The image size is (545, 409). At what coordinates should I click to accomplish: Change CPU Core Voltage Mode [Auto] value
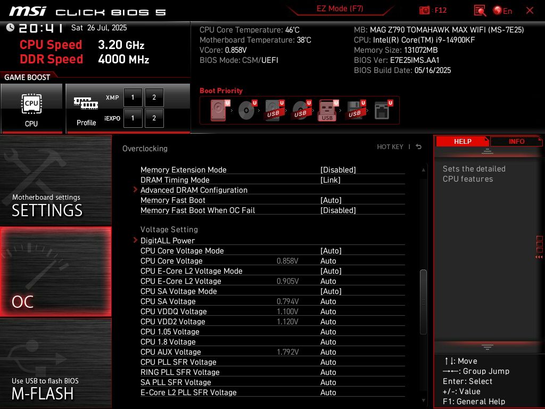[331, 251]
